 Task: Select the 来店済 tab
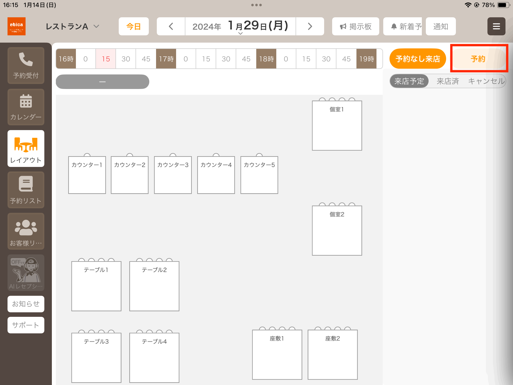(x=448, y=81)
